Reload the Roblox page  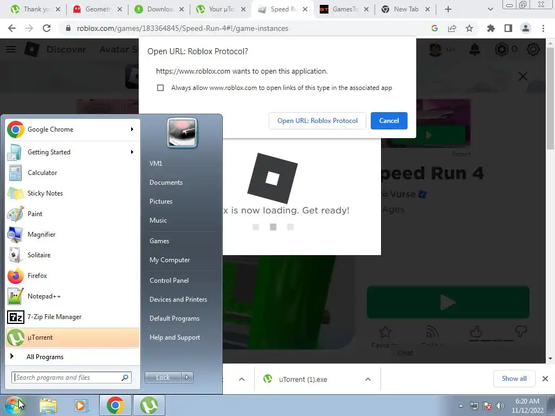click(47, 28)
